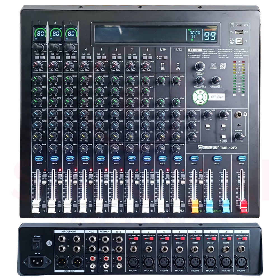
Task: Click play/pause on the round media pad
Action: [205, 97]
